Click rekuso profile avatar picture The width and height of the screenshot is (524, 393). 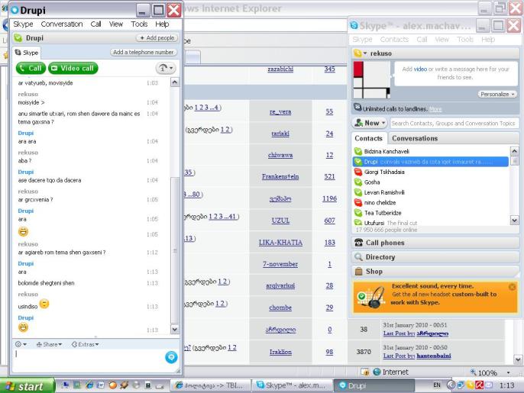(x=371, y=80)
